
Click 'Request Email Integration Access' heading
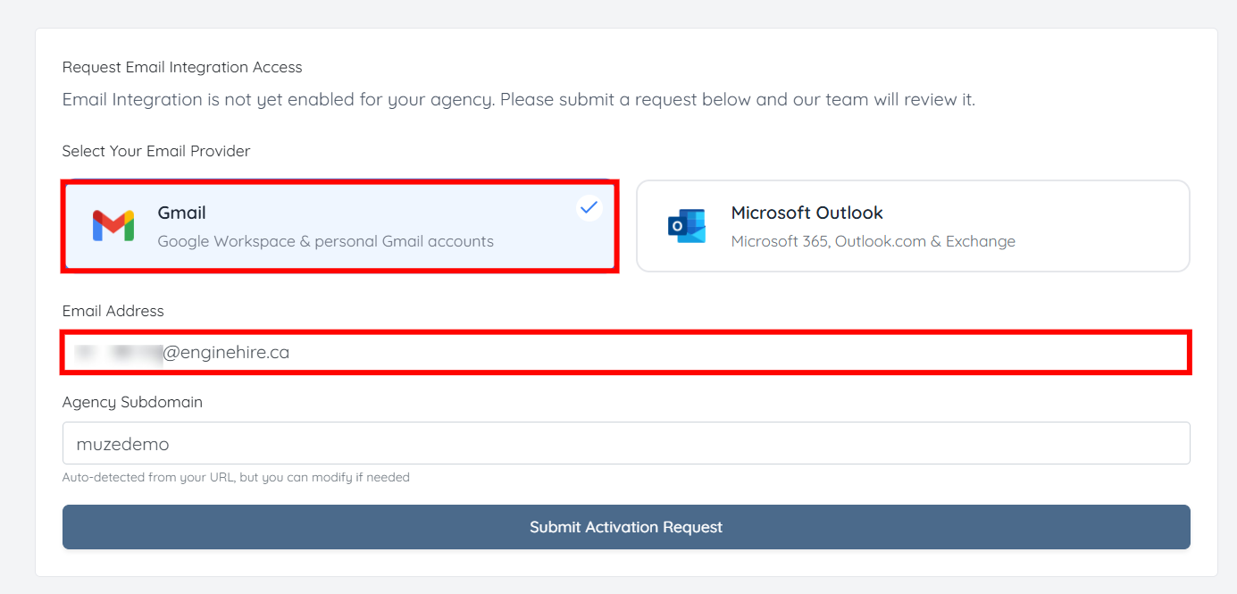[182, 67]
